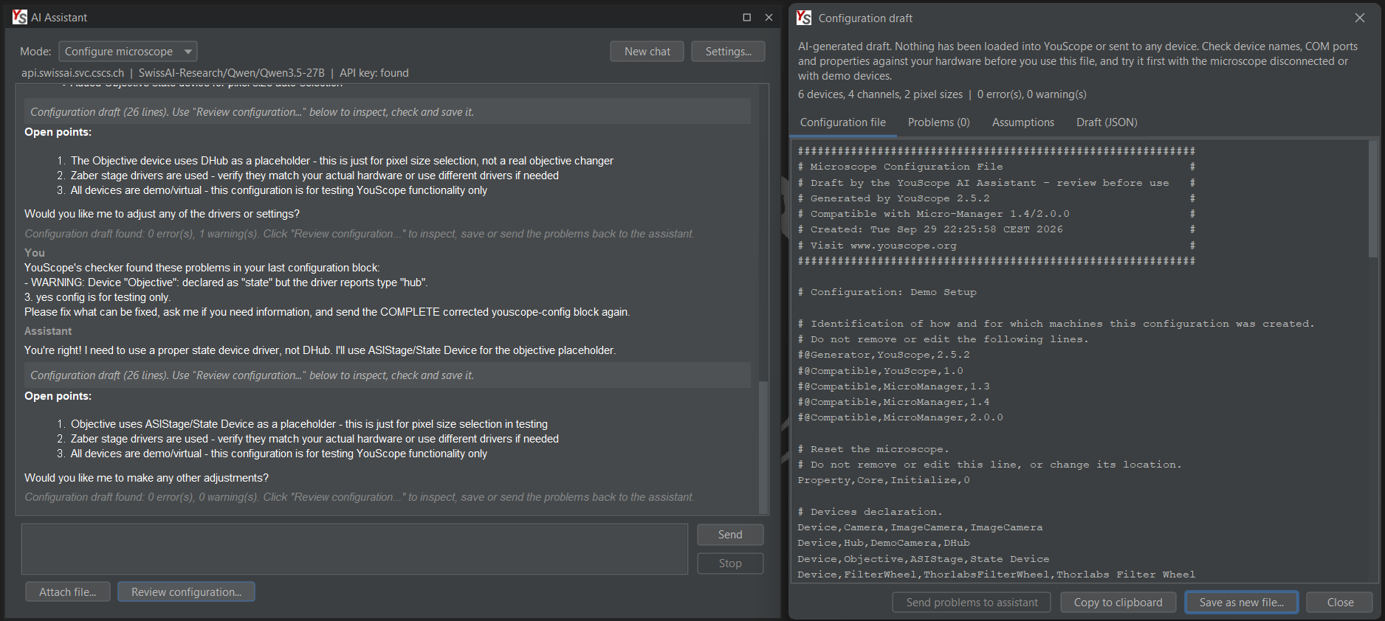This screenshot has height=621, width=1385.
Task: Click the YouScope icon in AI Assistant title bar
Action: click(19, 17)
